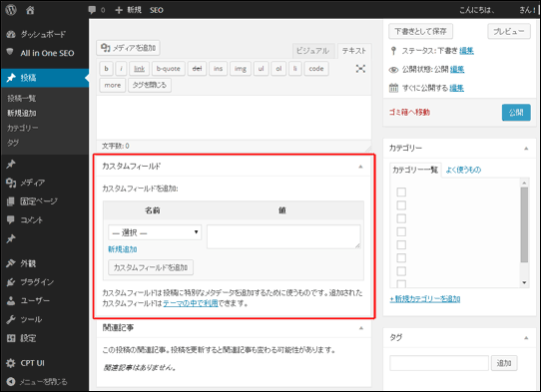Collapse the Tags panel
Screen dimensions: 541x392
tap(526, 338)
